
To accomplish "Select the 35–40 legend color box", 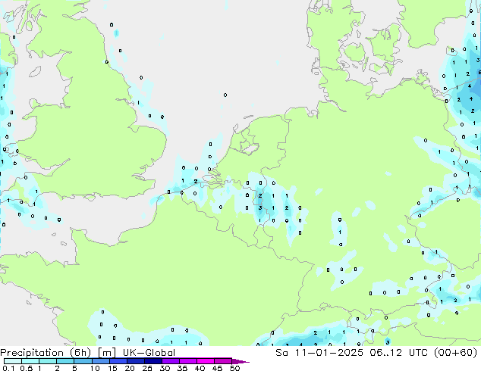I will point(188,361).
